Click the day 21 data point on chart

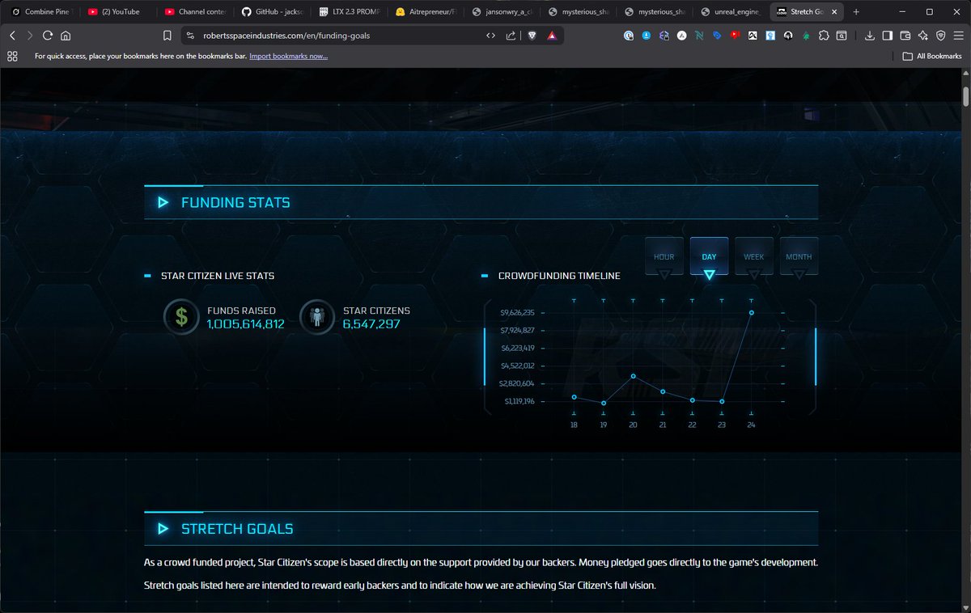pos(663,391)
